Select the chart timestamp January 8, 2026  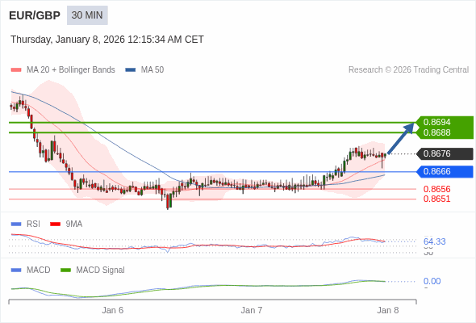pos(107,40)
